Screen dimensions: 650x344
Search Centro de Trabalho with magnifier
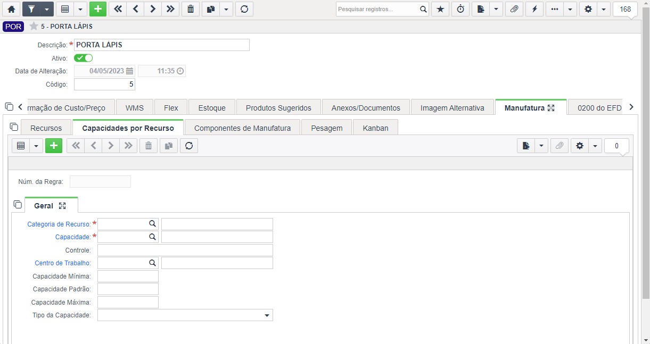click(152, 263)
